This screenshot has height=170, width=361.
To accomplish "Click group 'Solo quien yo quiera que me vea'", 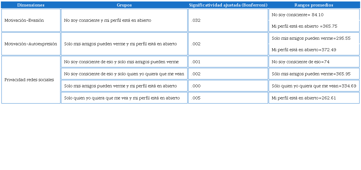I will (x=122, y=98).
